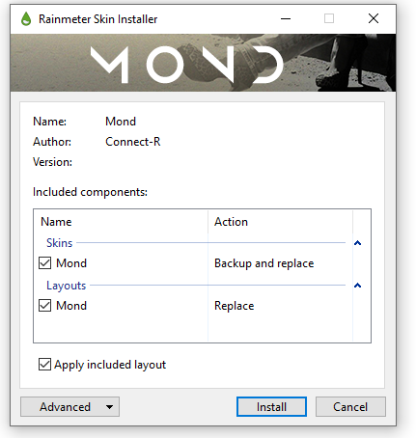Click the Rainmeter droplet icon in title bar
The image size is (416, 438).
(26, 19)
